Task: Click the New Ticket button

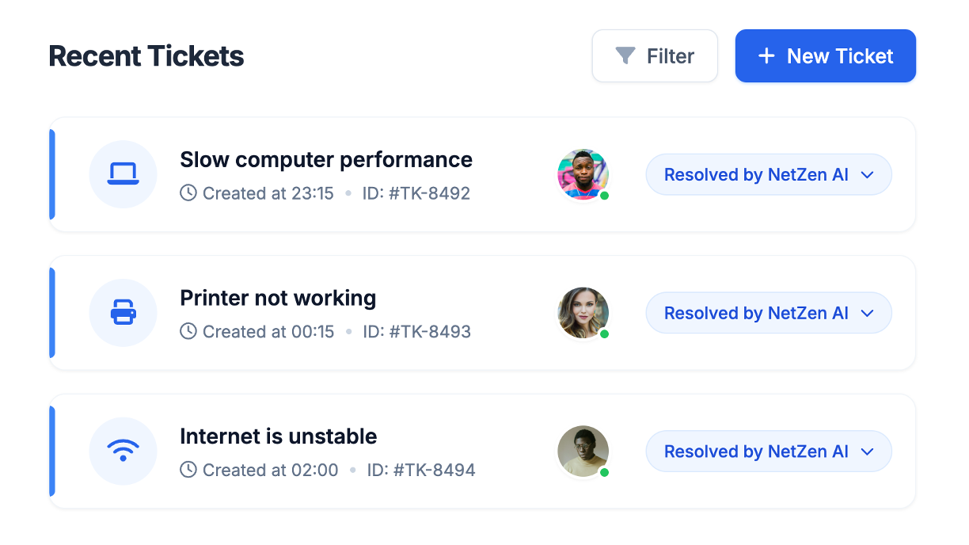Action: 825,55
